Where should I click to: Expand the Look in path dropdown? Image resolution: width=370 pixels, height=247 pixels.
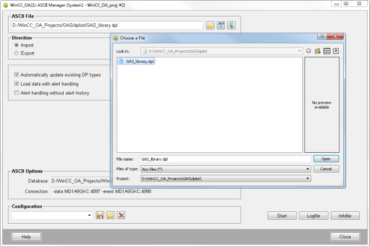coord(299,51)
